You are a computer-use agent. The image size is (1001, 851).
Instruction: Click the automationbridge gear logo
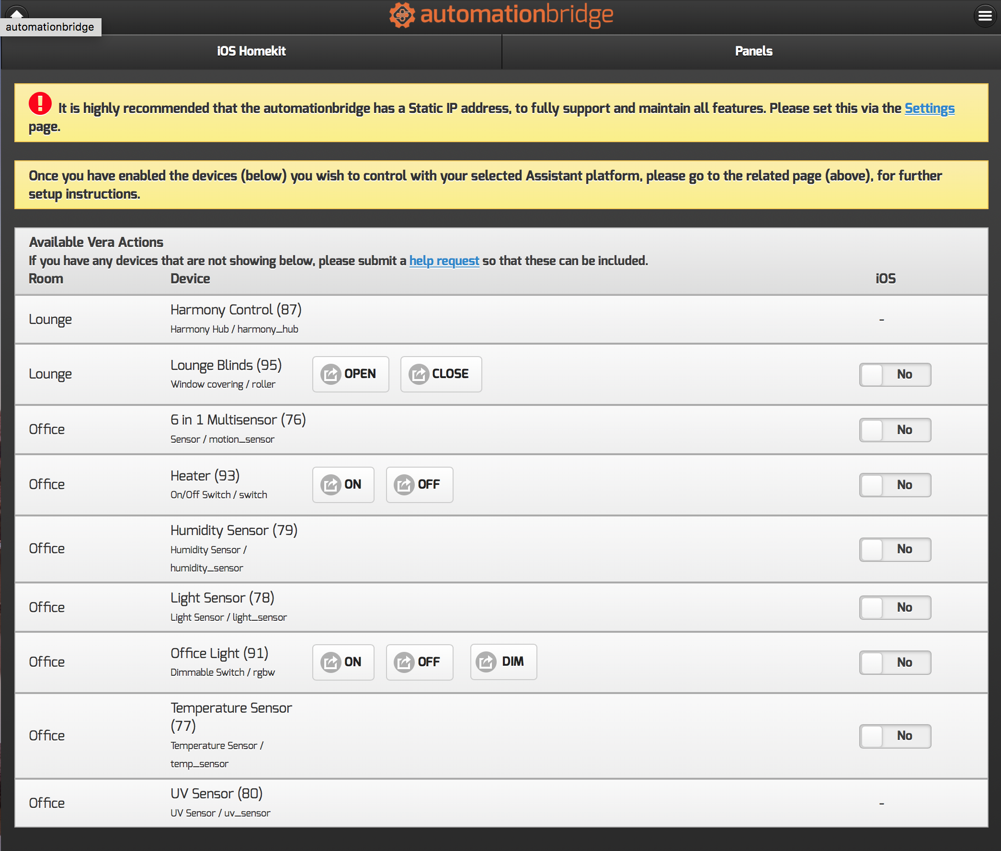(402, 15)
